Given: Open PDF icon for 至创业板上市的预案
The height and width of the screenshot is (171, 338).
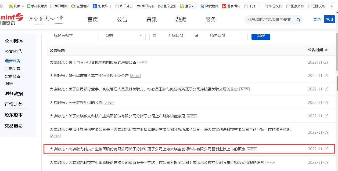Looking at the screenshot, I should [252, 149].
